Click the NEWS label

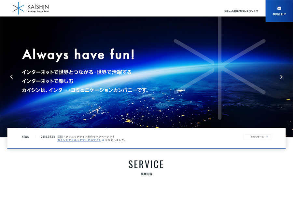point(25,137)
